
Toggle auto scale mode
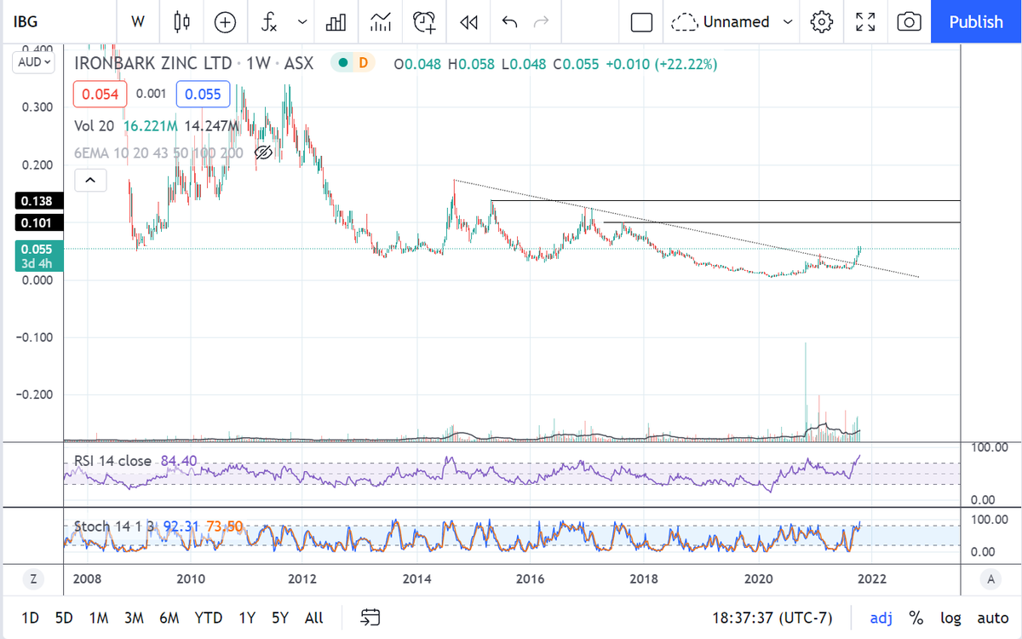tap(992, 618)
